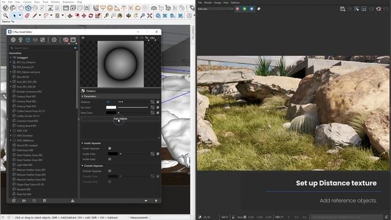
Task: Collapse the Parameters section
Action: click(x=82, y=97)
